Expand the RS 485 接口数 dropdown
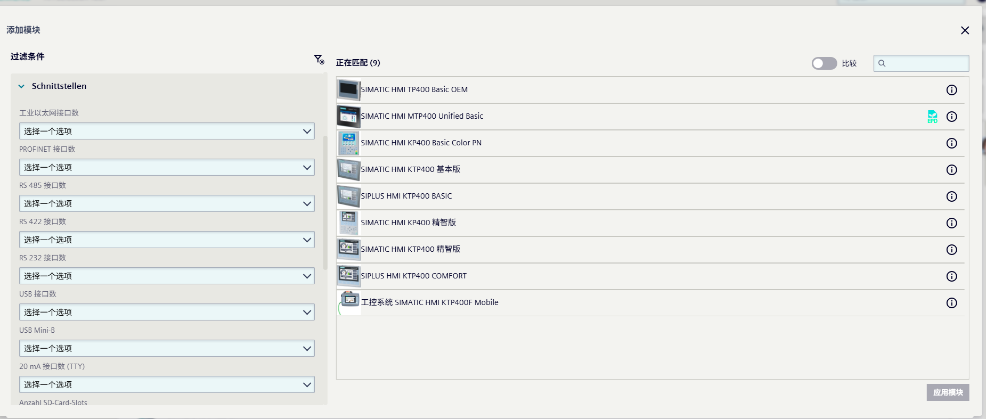986x419 pixels. pos(167,203)
